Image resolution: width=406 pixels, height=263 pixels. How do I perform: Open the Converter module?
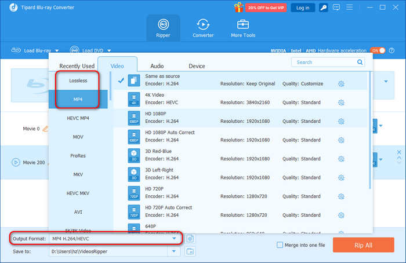(x=203, y=28)
